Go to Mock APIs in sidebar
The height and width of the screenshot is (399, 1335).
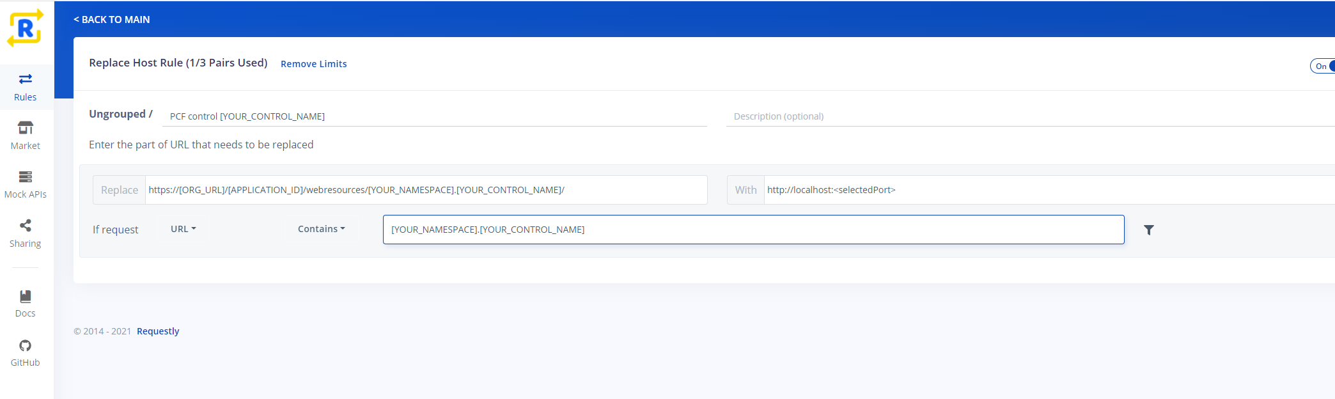click(26, 184)
